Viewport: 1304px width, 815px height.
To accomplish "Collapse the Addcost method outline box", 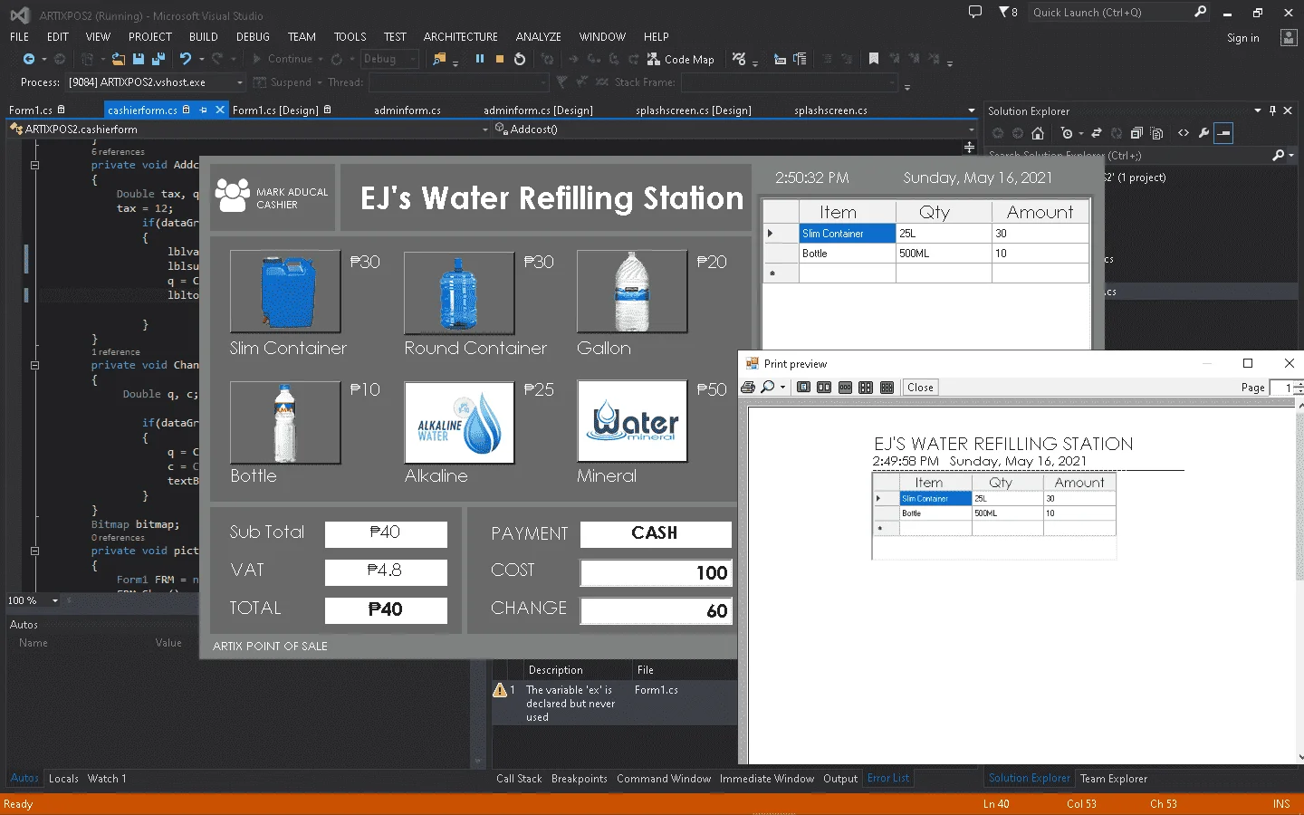I will click(34, 166).
